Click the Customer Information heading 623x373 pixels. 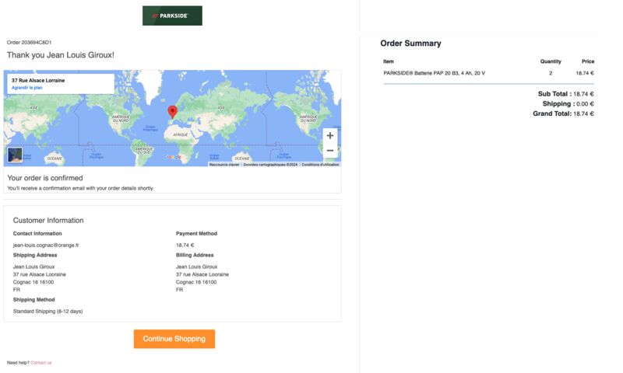pyautogui.click(x=48, y=221)
